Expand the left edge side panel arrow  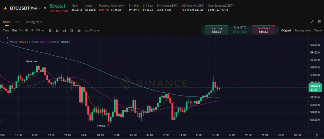[1, 120]
